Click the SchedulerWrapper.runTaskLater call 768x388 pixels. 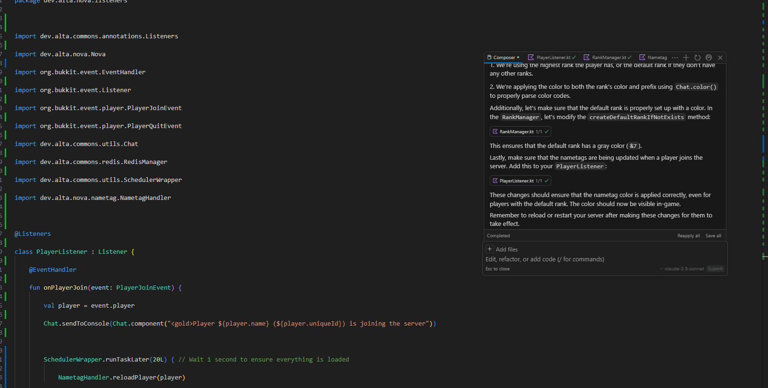pyautogui.click(x=105, y=360)
